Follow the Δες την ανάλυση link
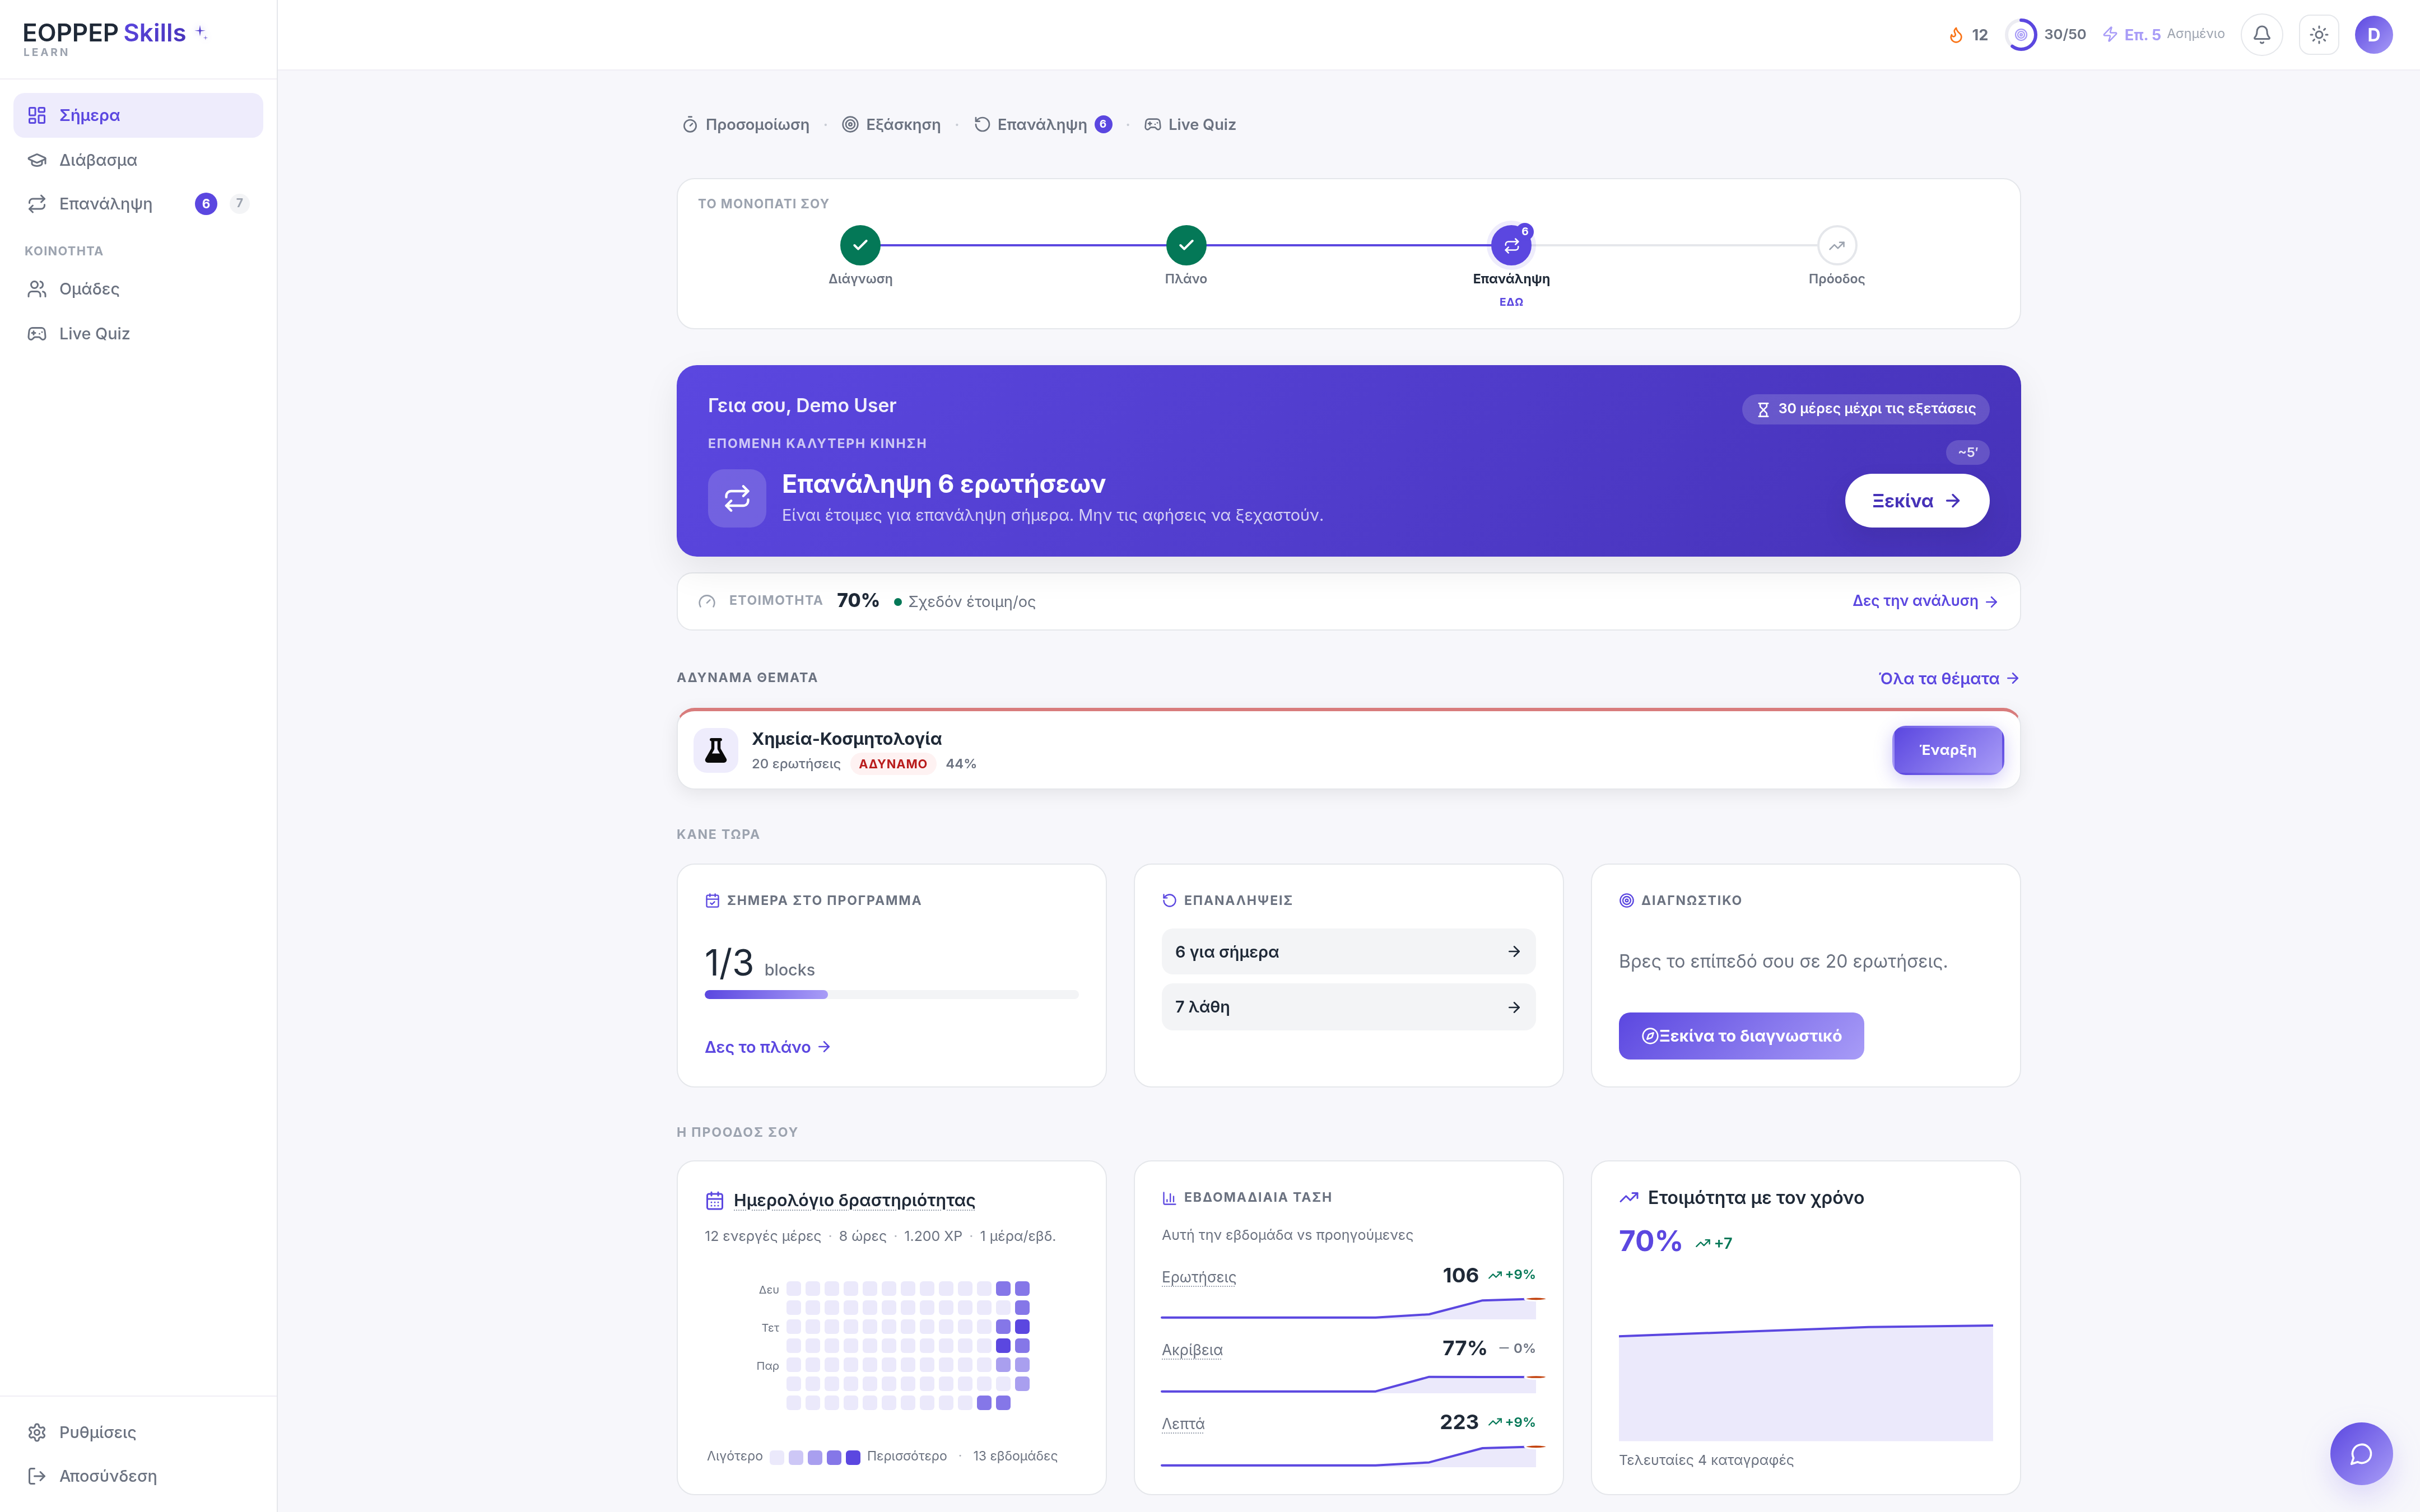The width and height of the screenshot is (2420, 1512). pyautogui.click(x=1925, y=601)
